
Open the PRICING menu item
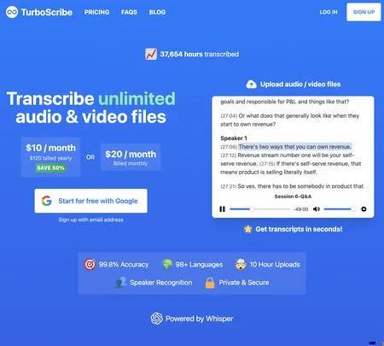(x=96, y=12)
